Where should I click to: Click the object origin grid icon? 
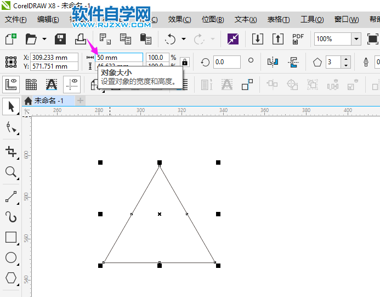[11, 62]
